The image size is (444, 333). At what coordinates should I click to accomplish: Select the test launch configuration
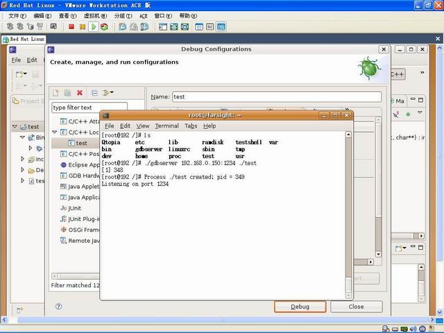click(78, 143)
